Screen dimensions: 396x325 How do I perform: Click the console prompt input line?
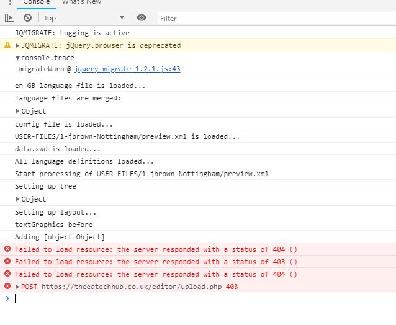[202, 298]
